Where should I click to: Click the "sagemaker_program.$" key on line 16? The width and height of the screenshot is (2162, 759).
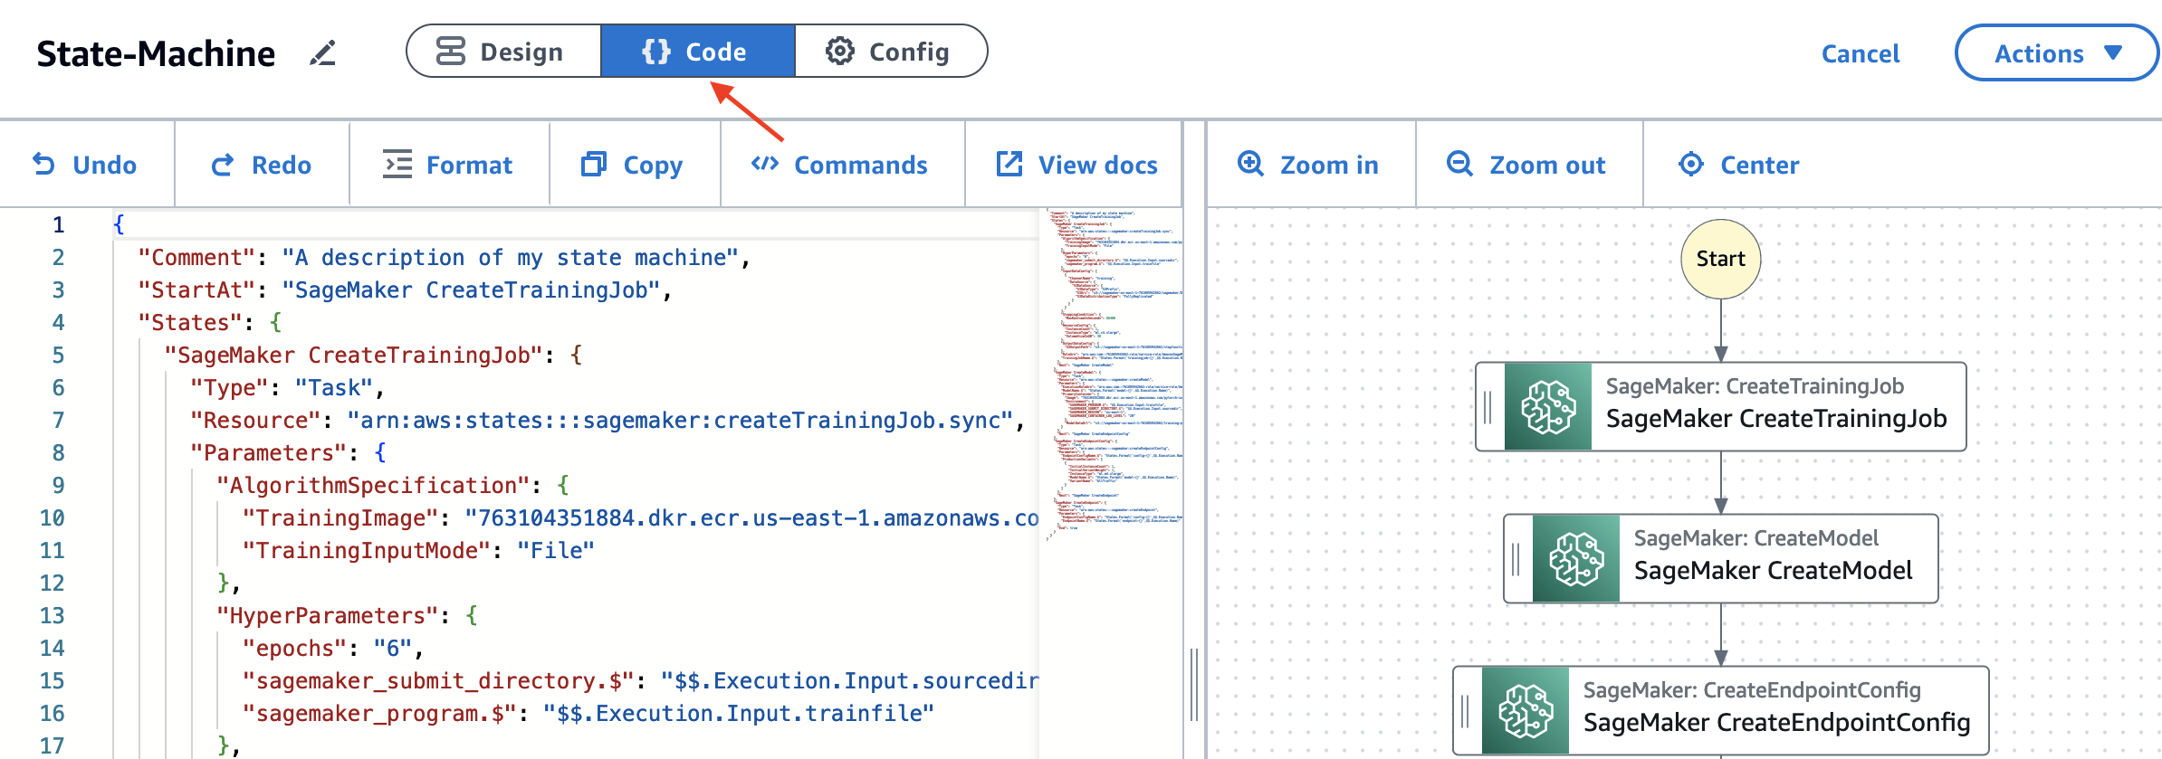pyautogui.click(x=379, y=714)
